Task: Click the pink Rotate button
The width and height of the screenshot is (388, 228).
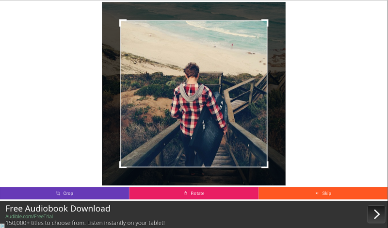Action: click(194, 194)
